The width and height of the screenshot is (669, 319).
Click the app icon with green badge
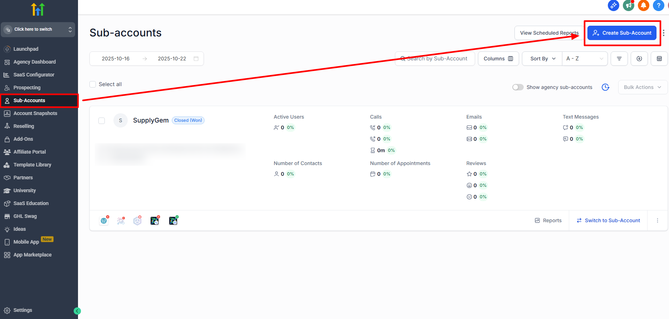click(173, 220)
